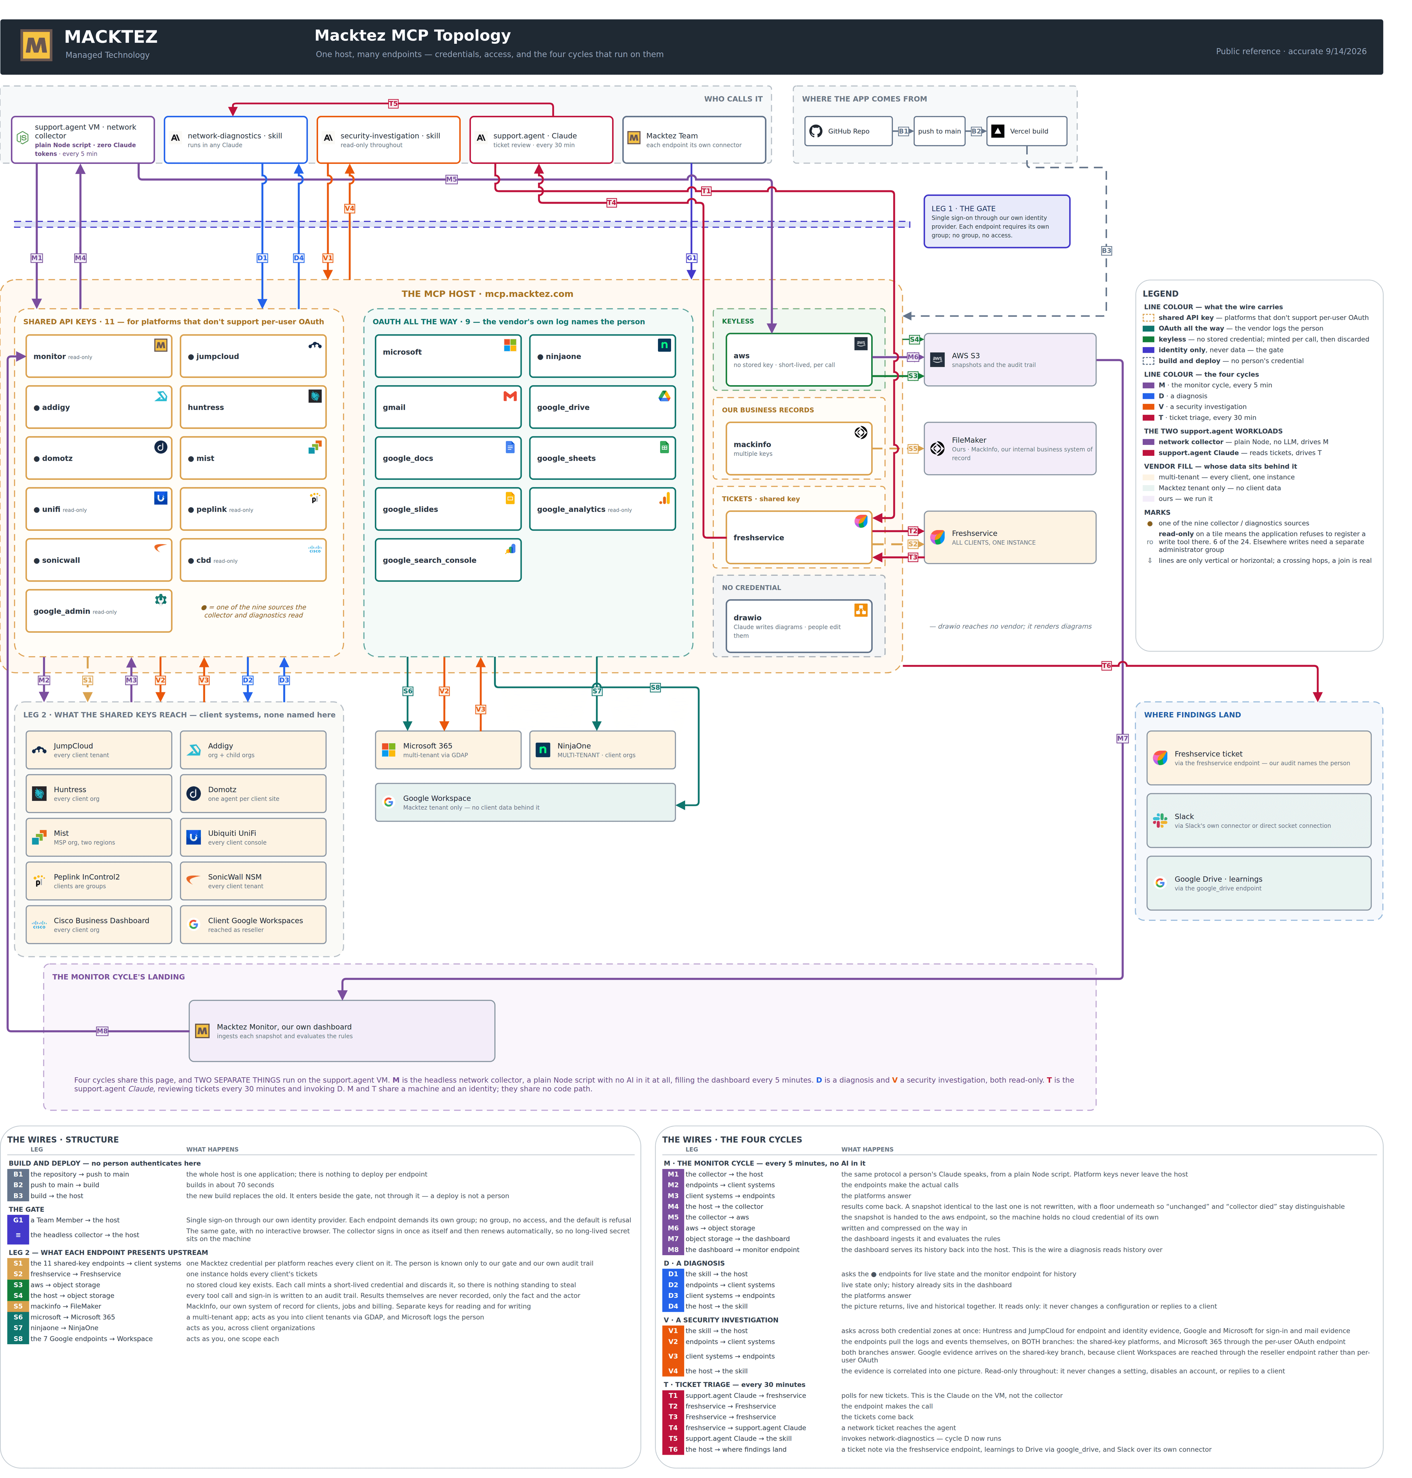Click the Microsoft 365 logo in the multi-tenant box
The image size is (1412, 1478).
pyautogui.click(x=388, y=750)
